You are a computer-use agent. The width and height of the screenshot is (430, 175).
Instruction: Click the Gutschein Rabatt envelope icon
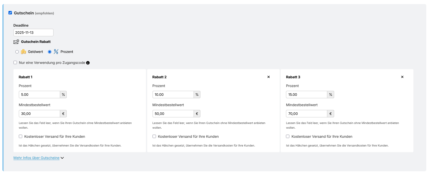tap(16, 42)
